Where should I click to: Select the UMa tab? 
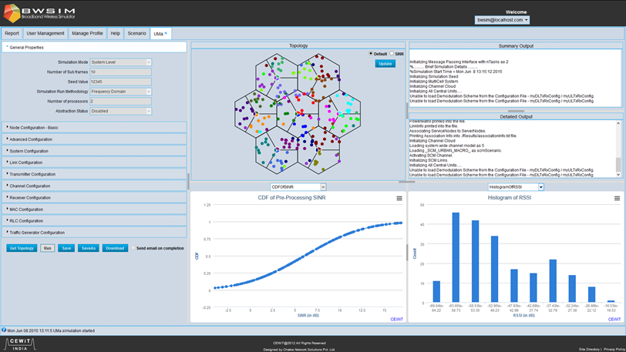click(x=159, y=34)
